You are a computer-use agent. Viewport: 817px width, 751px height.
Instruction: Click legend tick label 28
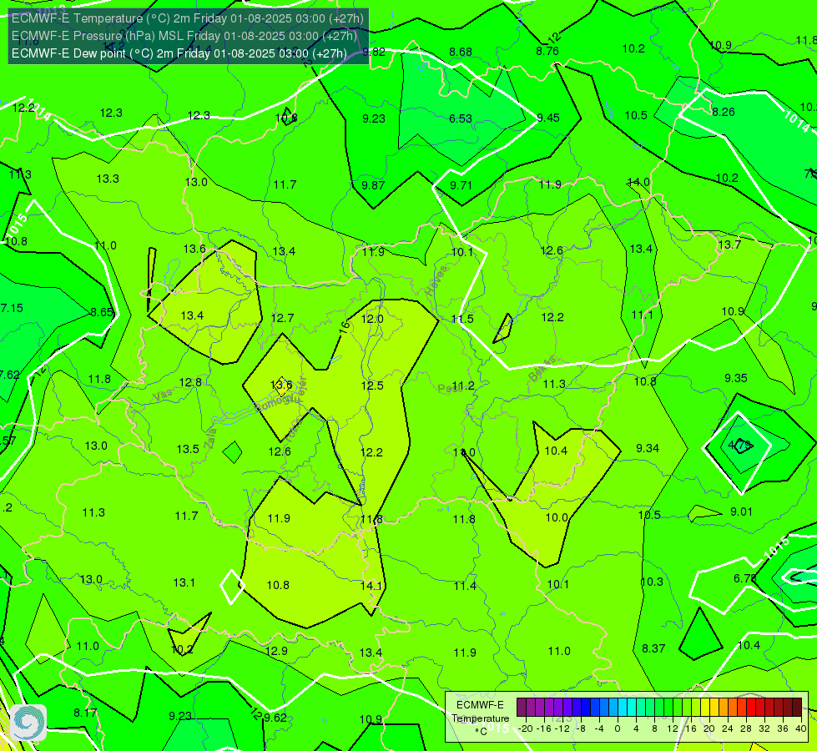[746, 728]
